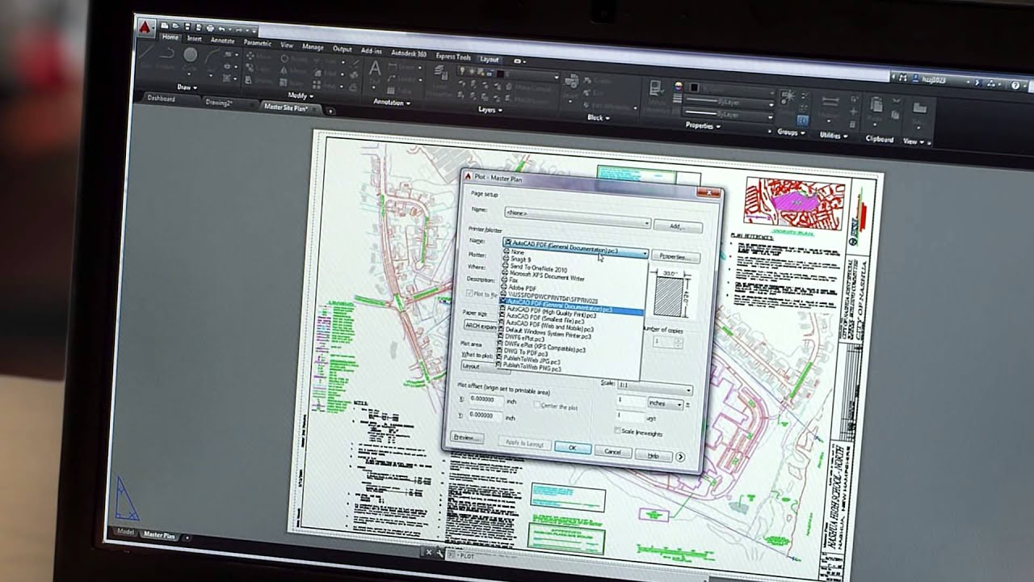The width and height of the screenshot is (1034, 582).
Task: Switch to the Drawing2 file tab
Action: tap(219, 103)
